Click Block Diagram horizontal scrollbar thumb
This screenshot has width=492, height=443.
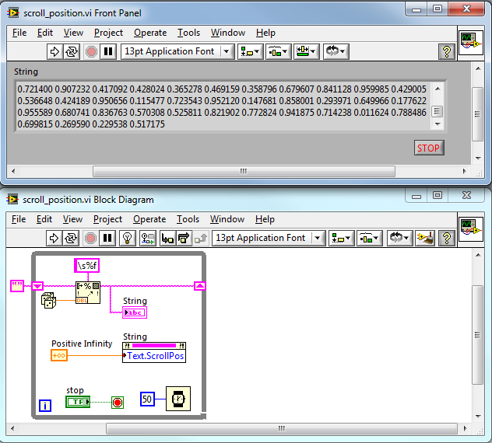282,428
